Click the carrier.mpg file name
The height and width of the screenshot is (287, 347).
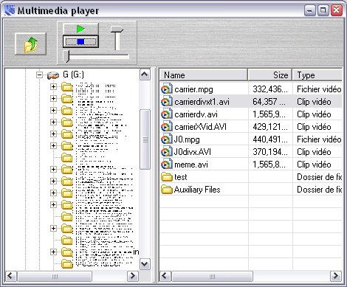193,89
